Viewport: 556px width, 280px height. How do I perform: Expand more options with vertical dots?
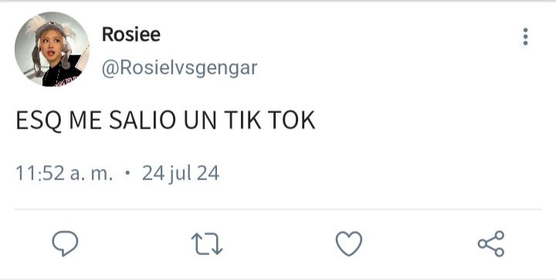tap(525, 36)
